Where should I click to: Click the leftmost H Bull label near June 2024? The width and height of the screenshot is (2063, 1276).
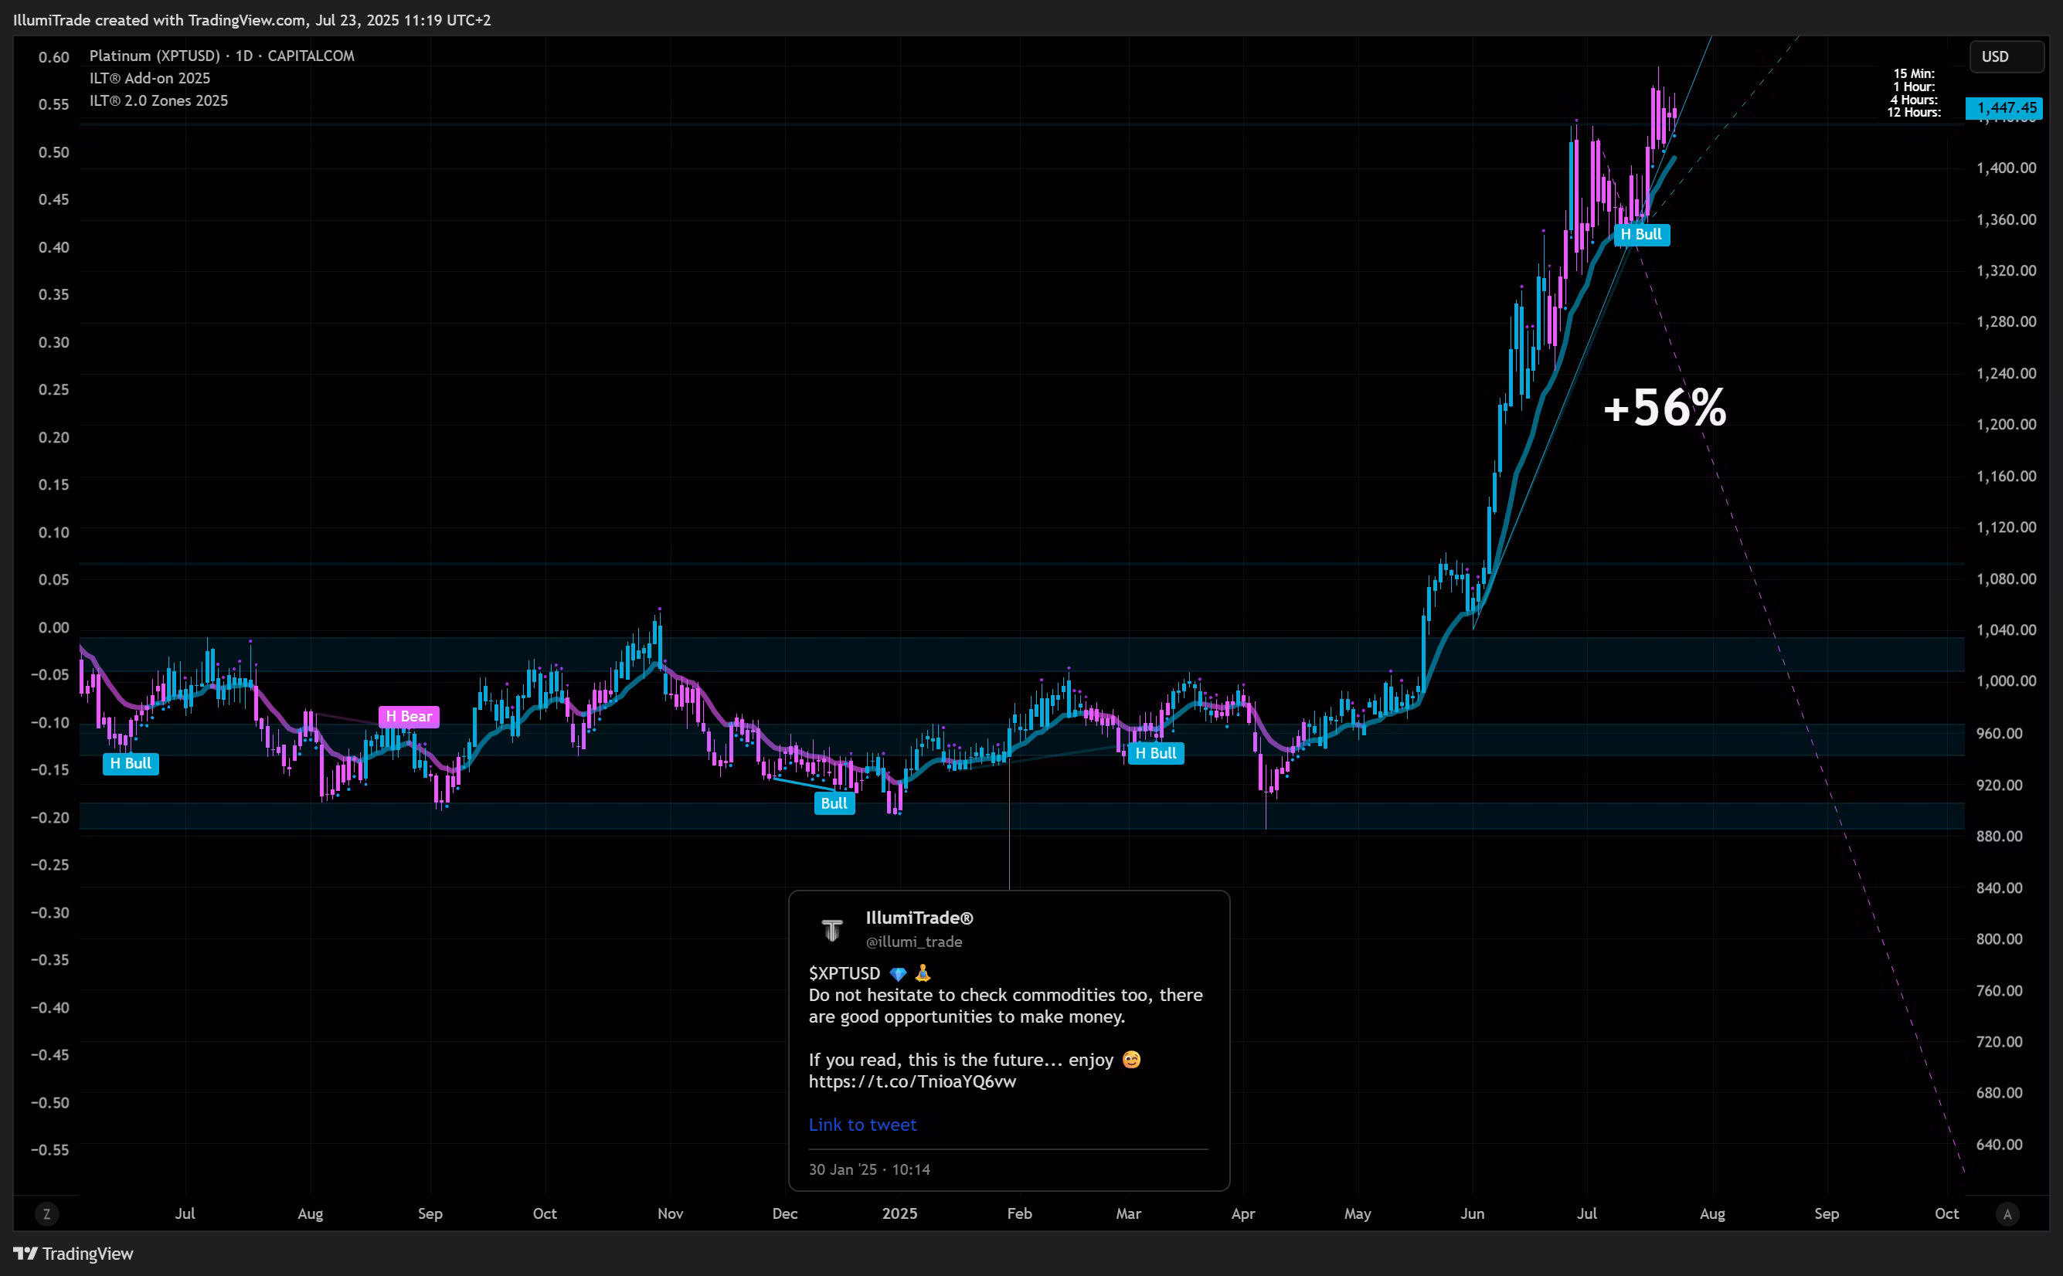click(131, 764)
